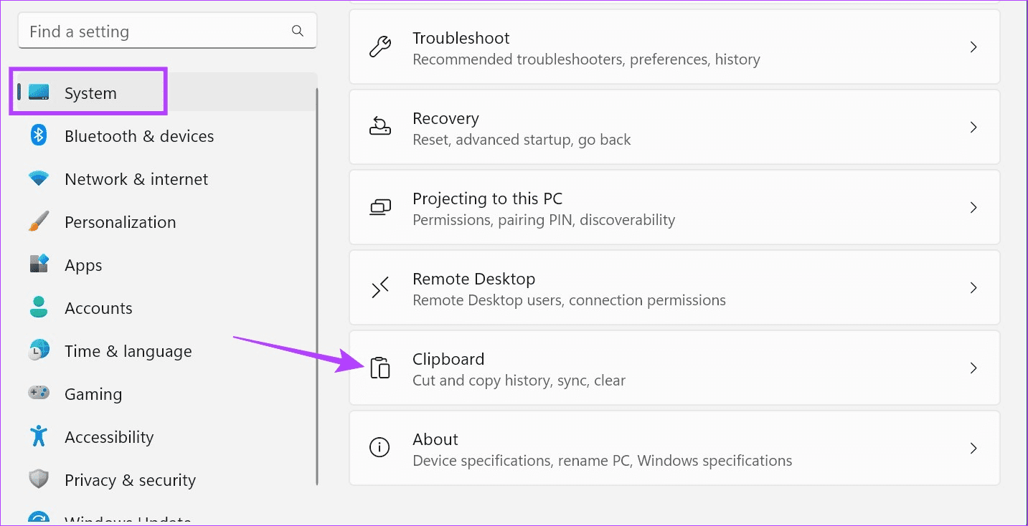1028x526 pixels.
Task: Open Remote Desktop settings
Action: pos(674,288)
